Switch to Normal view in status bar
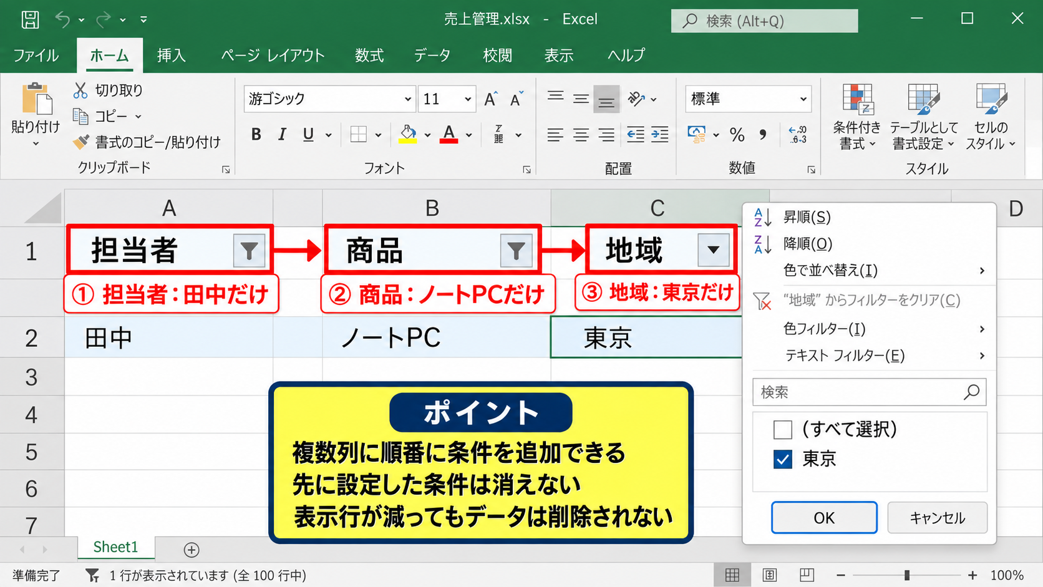Image resolution: width=1043 pixels, height=587 pixels. coord(732,575)
